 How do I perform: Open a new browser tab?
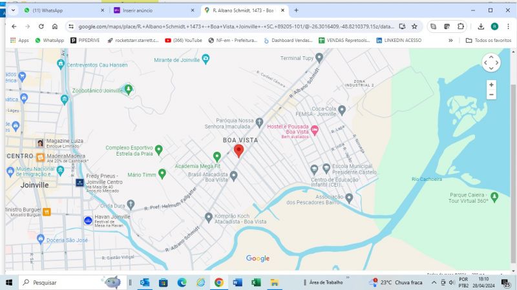coord(296,10)
